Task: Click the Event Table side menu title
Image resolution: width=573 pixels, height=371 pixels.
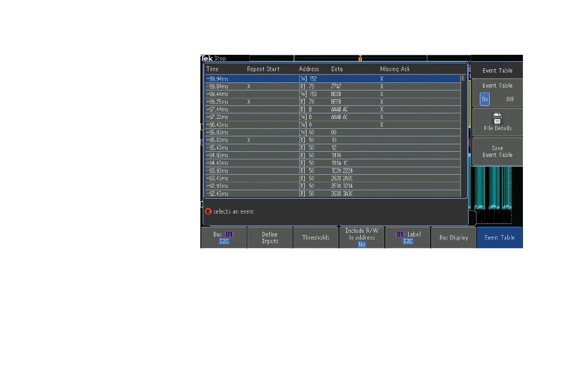Action: click(497, 71)
